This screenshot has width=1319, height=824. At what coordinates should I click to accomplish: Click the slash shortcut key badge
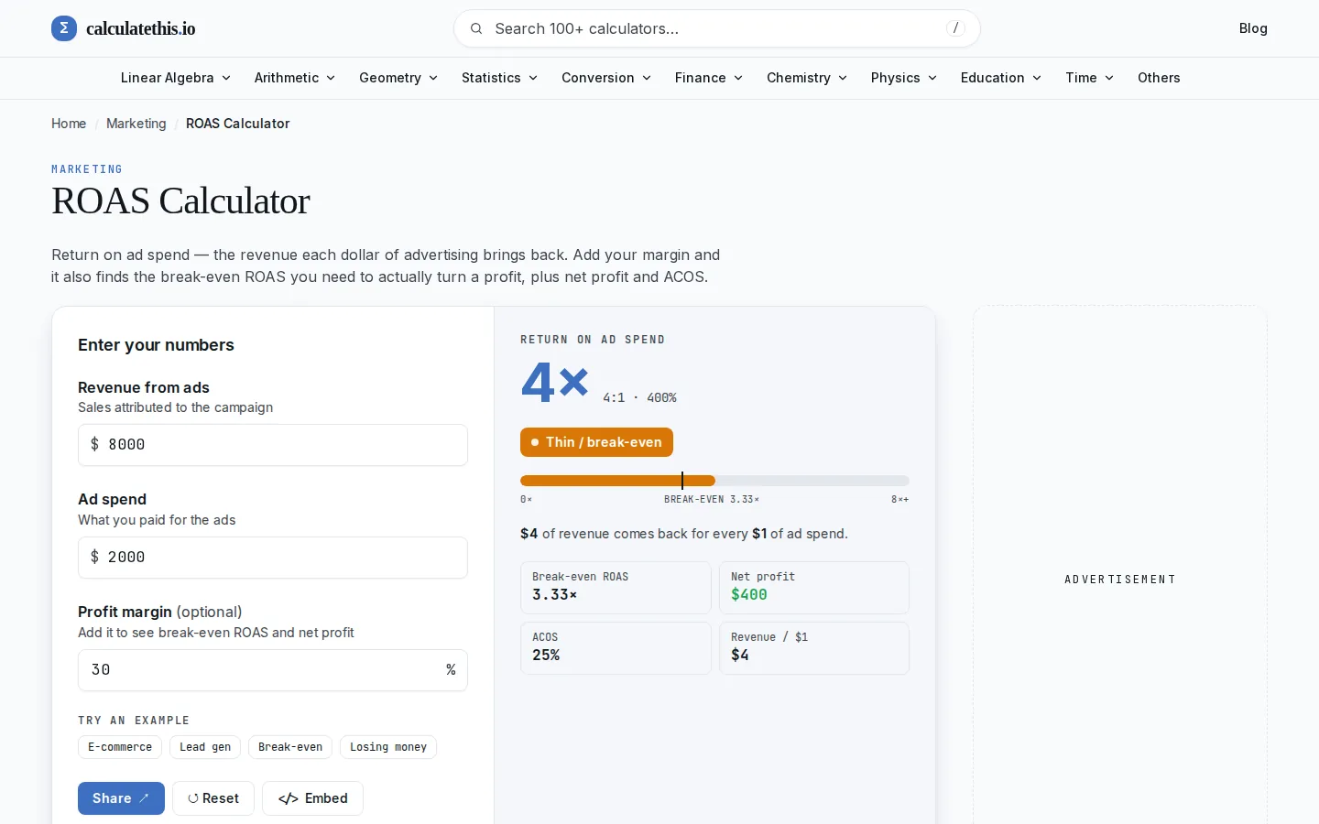(955, 28)
